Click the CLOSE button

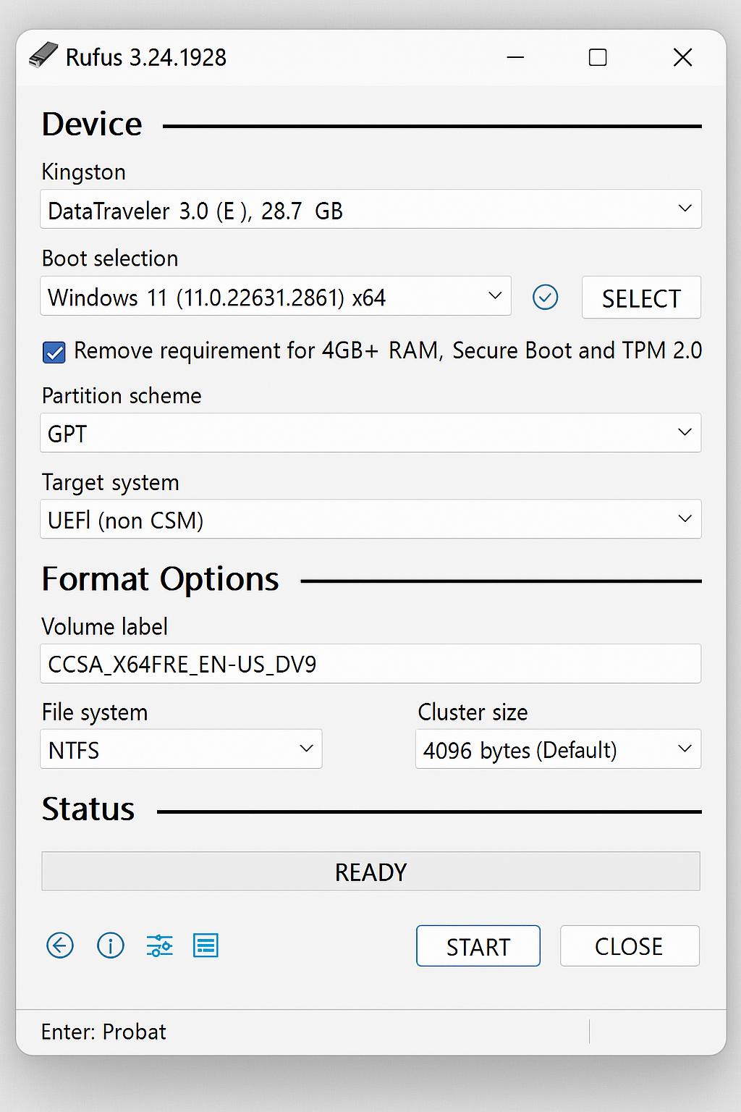coord(630,945)
